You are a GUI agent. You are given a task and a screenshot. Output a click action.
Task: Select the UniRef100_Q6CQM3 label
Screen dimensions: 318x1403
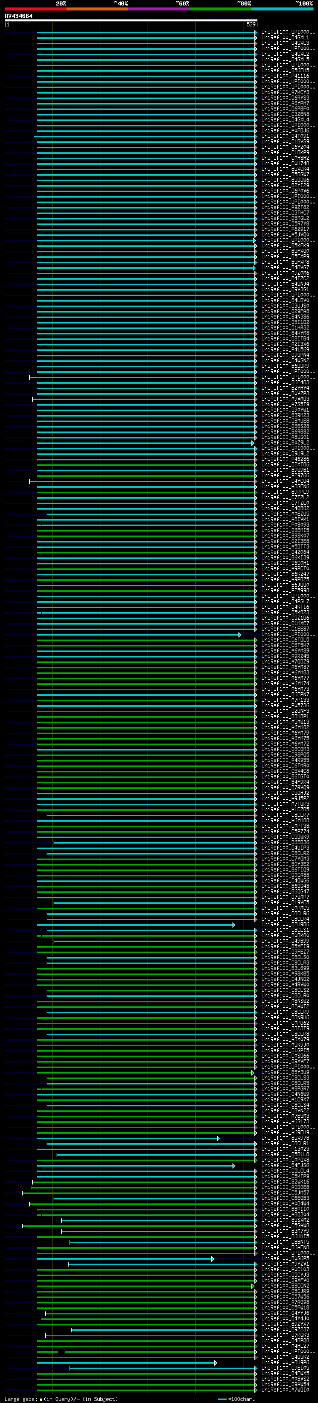point(285,750)
